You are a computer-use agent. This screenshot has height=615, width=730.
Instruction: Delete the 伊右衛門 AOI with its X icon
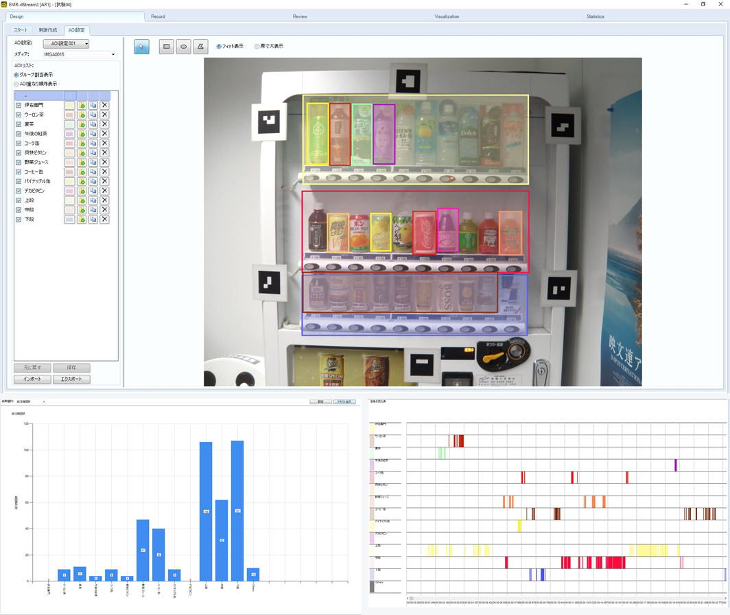104,106
